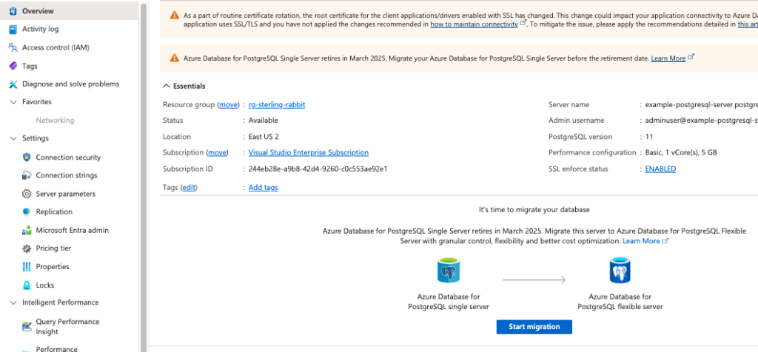Click the Add tags link

point(263,188)
